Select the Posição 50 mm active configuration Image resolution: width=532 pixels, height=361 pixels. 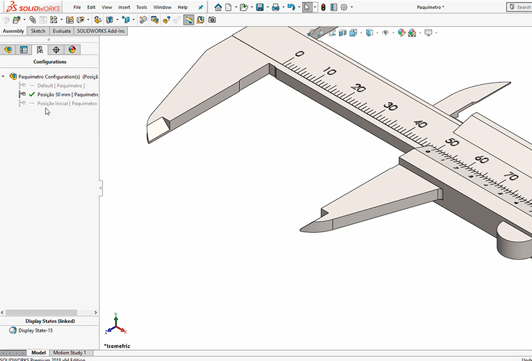click(67, 94)
